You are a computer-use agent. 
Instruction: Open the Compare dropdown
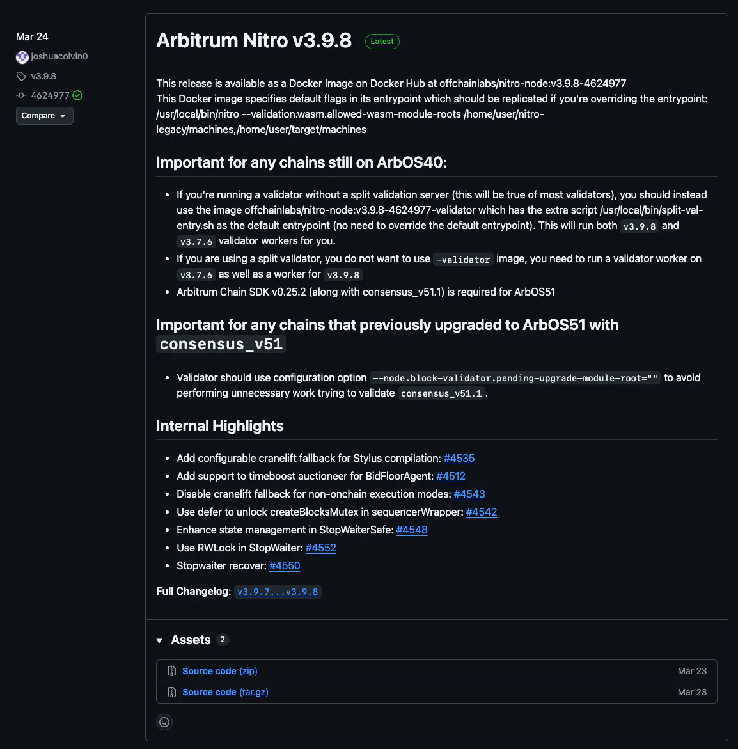click(44, 116)
